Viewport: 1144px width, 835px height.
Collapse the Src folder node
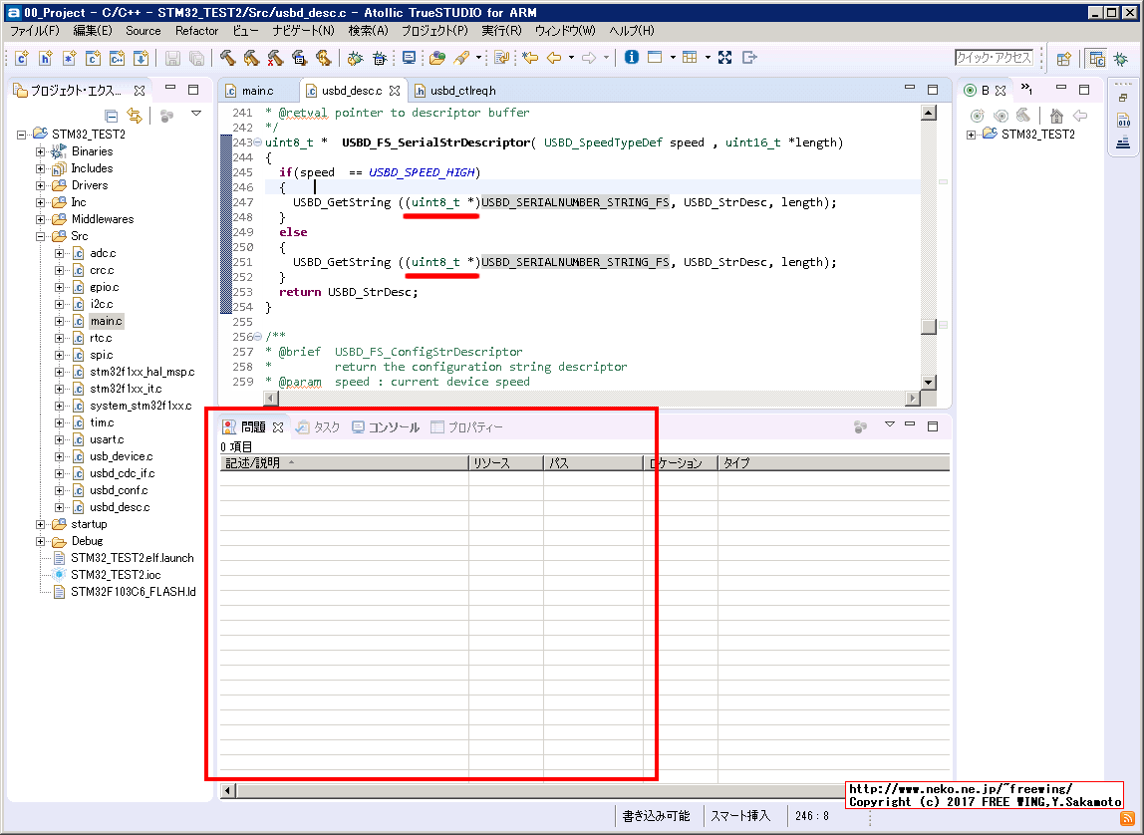(x=41, y=236)
